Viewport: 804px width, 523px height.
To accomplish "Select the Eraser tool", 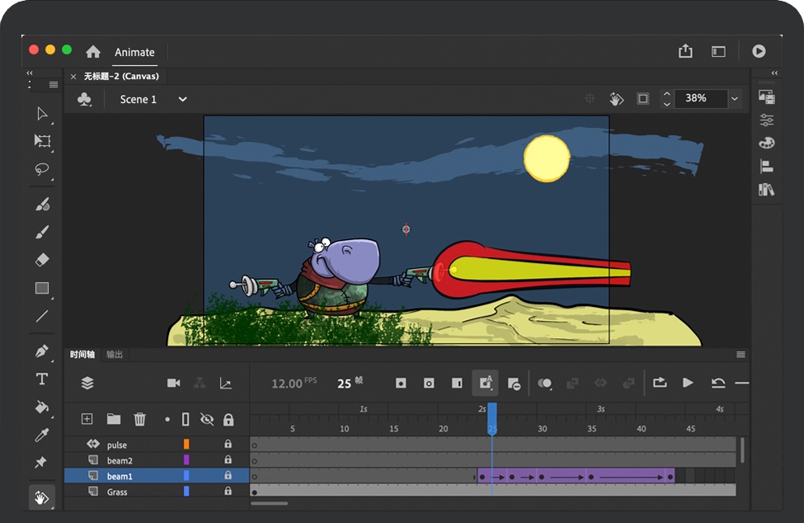I will pyautogui.click(x=42, y=260).
